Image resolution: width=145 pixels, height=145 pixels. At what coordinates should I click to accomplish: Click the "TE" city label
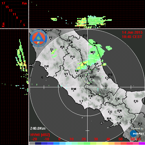(98, 69)
